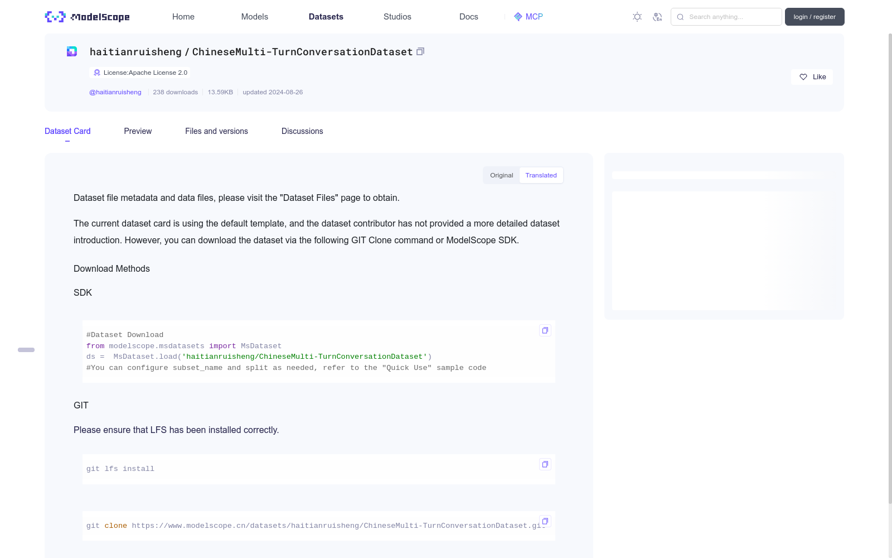Switch language with the translate icon
The height and width of the screenshot is (558, 892).
(658, 17)
